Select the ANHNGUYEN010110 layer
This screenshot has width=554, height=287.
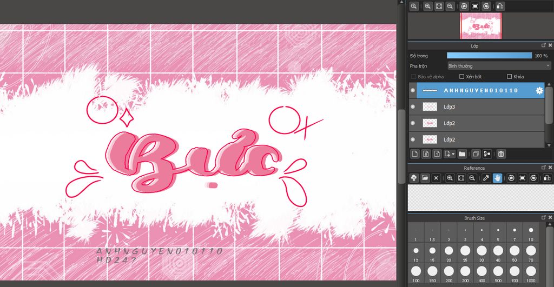480,90
